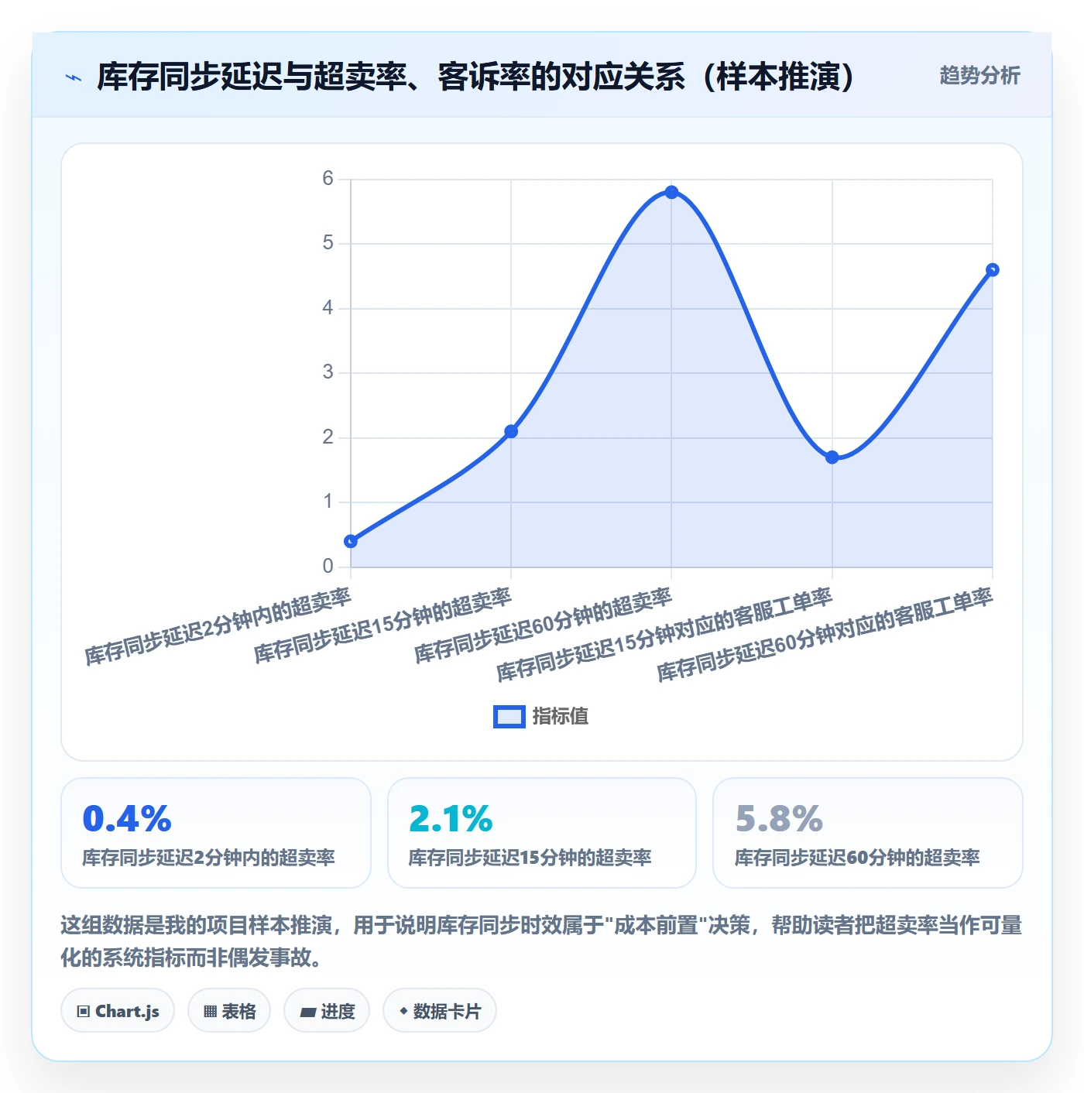Click the y-axis tick label 3
The width and height of the screenshot is (1084, 1093).
(328, 372)
